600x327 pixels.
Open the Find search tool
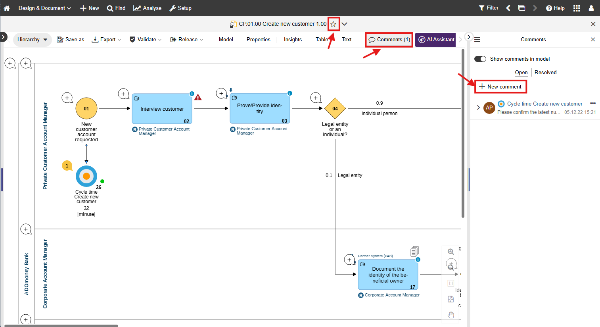116,8
